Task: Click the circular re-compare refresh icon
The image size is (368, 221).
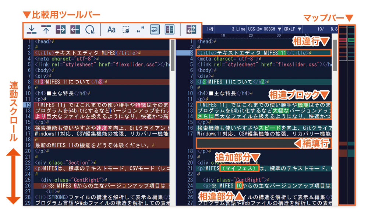Action: pyautogui.click(x=90, y=29)
